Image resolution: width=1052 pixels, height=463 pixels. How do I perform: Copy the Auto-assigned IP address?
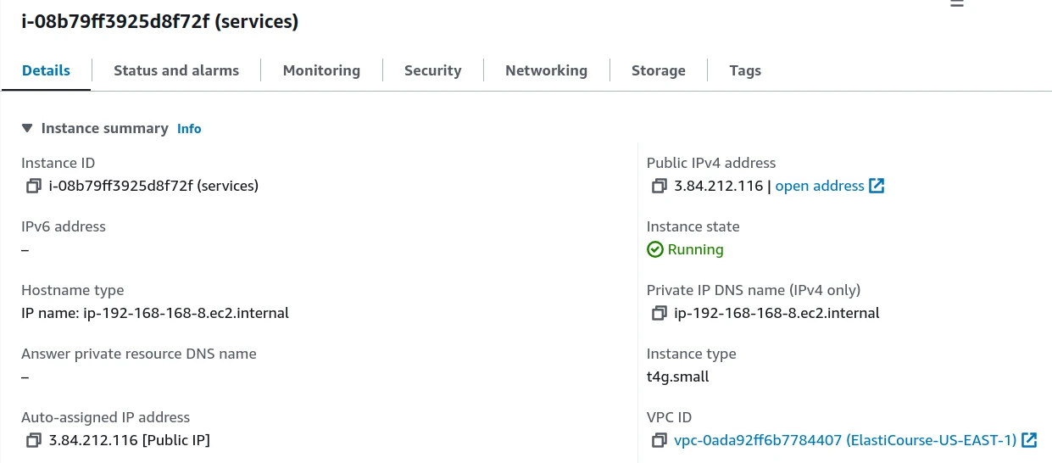pos(34,440)
